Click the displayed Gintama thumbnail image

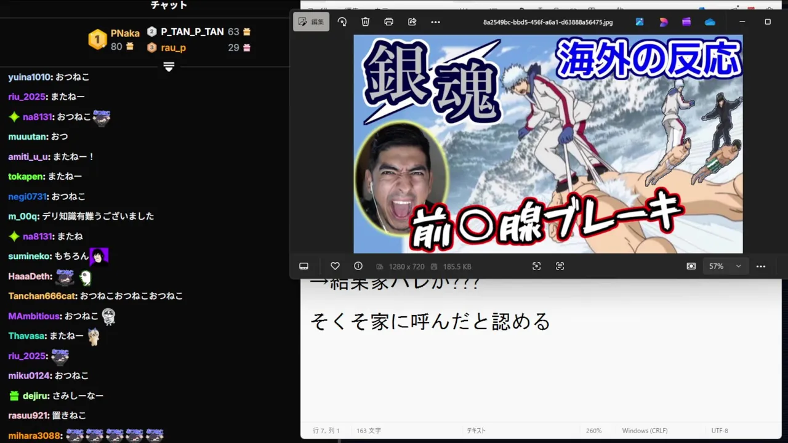(x=548, y=144)
